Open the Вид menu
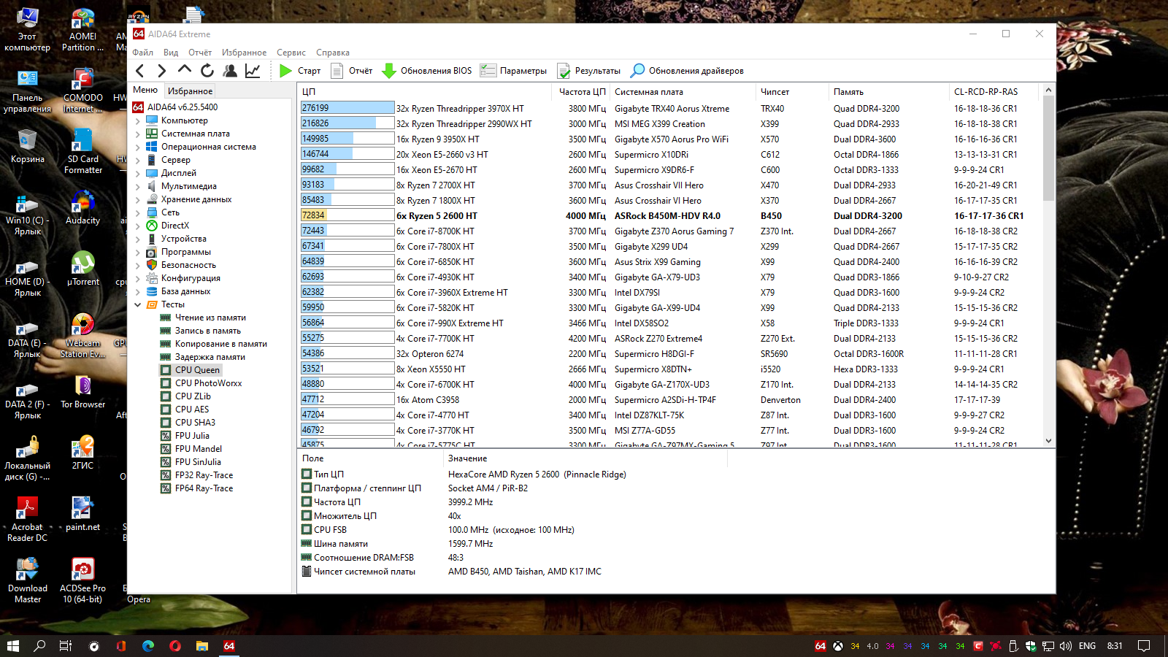The width and height of the screenshot is (1168, 657). pos(171,53)
